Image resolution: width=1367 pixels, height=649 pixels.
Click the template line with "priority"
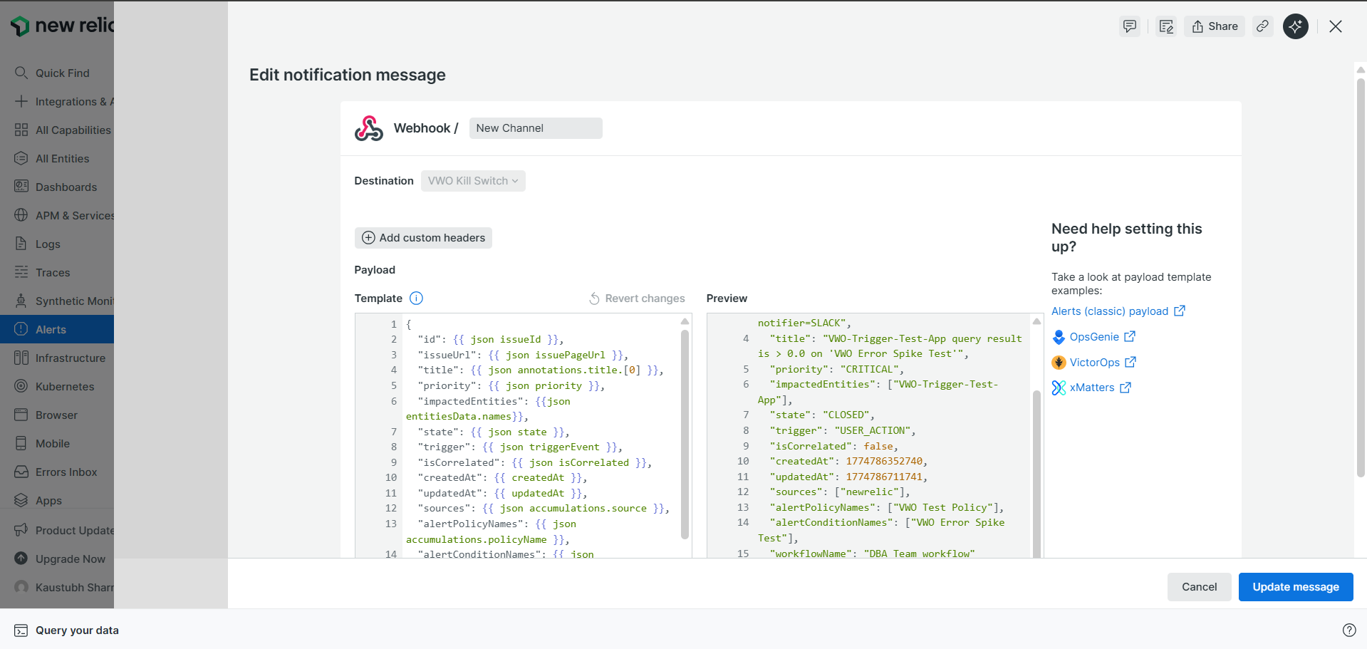tap(511, 386)
